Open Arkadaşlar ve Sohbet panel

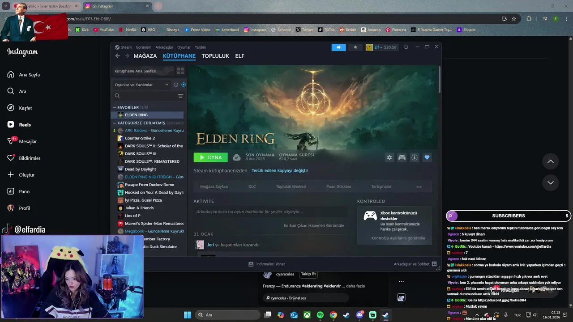415,264
